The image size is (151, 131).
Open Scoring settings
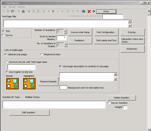(133, 32)
